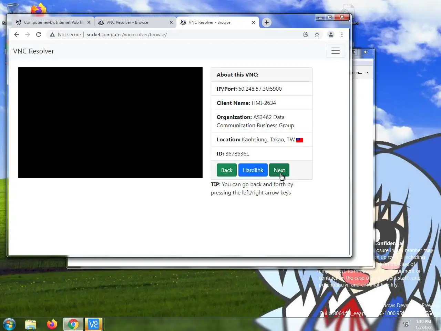Open the Firefox desktop shortcut icon
This screenshot has width=441, height=331.
click(38, 9)
